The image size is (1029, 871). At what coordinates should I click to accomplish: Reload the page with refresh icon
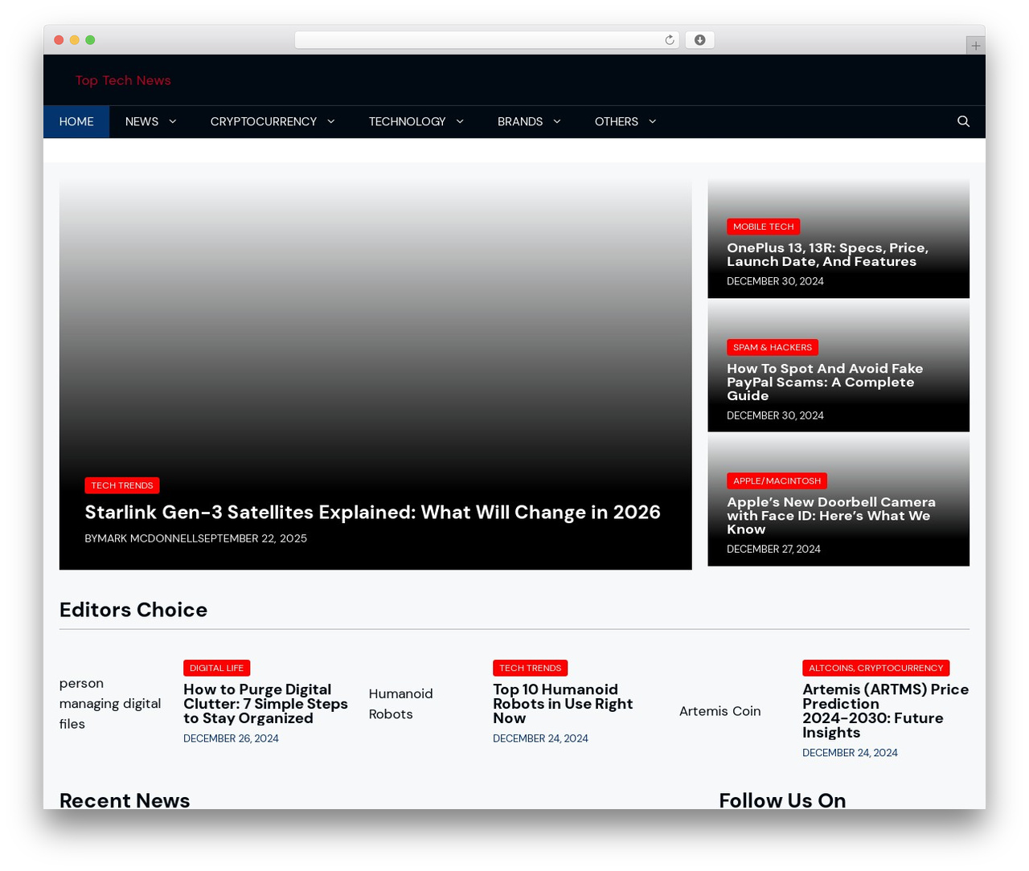[668, 39]
